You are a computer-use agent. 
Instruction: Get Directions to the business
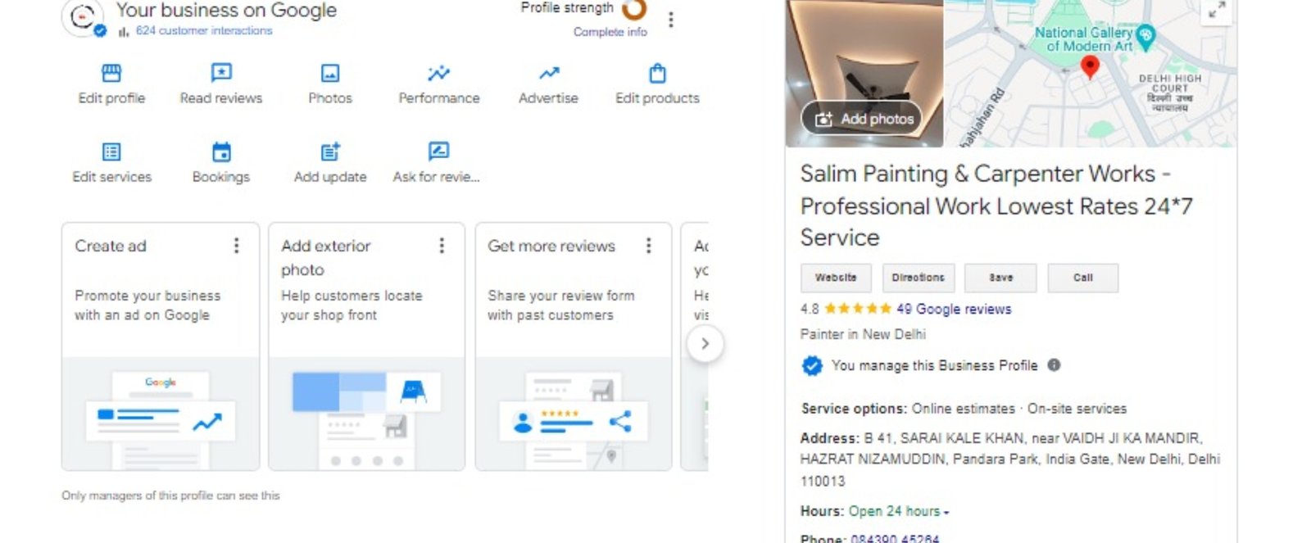coord(918,278)
